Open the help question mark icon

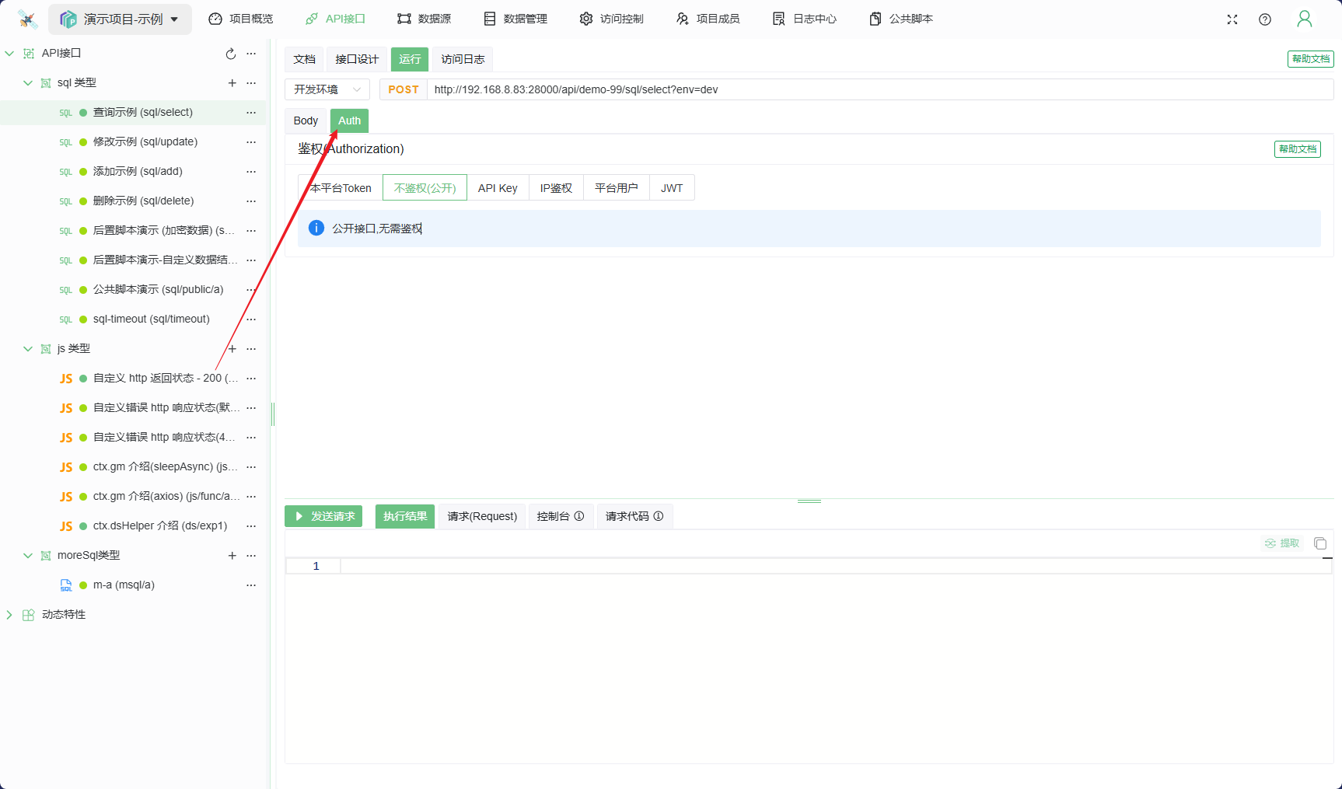(x=1265, y=19)
